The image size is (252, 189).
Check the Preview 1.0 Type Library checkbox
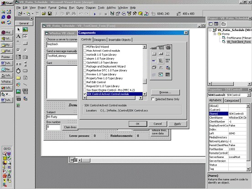point(85,74)
